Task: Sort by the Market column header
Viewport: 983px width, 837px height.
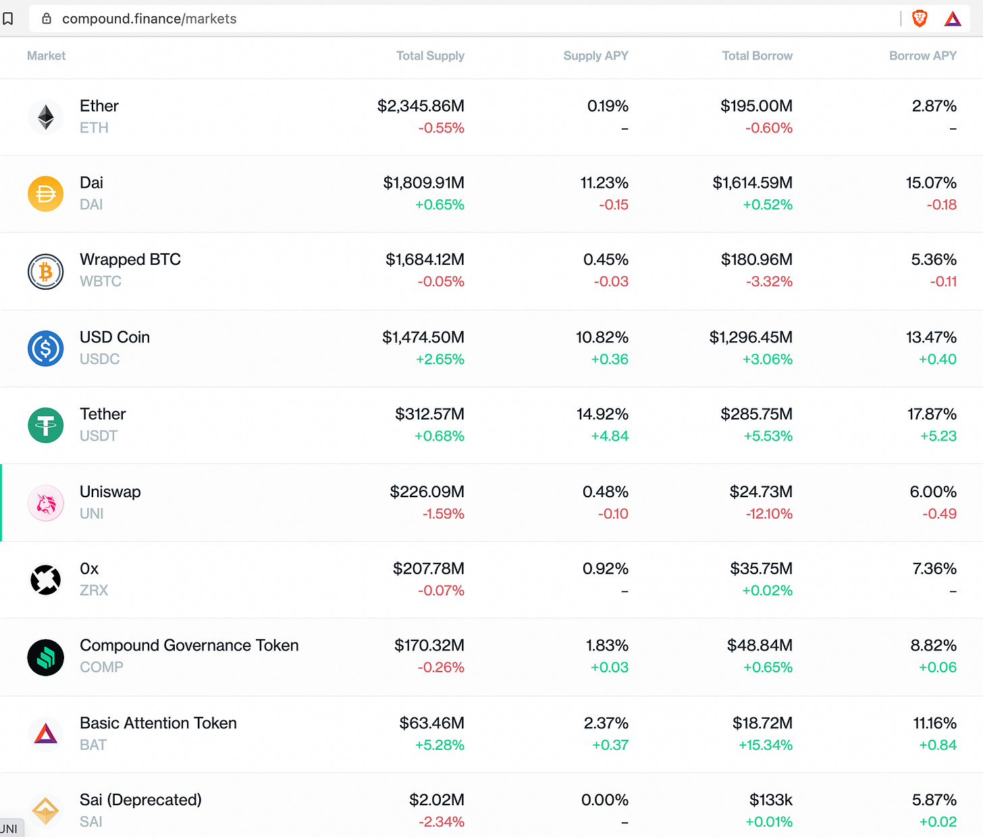Action: pyautogui.click(x=46, y=56)
